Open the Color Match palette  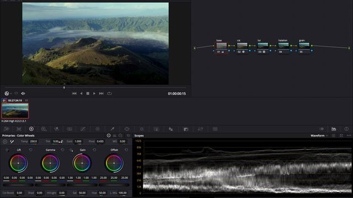click(x=19, y=129)
